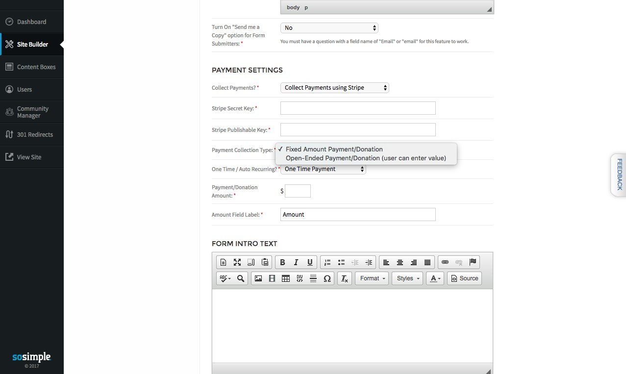The height and width of the screenshot is (374, 626).
Task: Open Users in the sidebar
Action: [32, 90]
